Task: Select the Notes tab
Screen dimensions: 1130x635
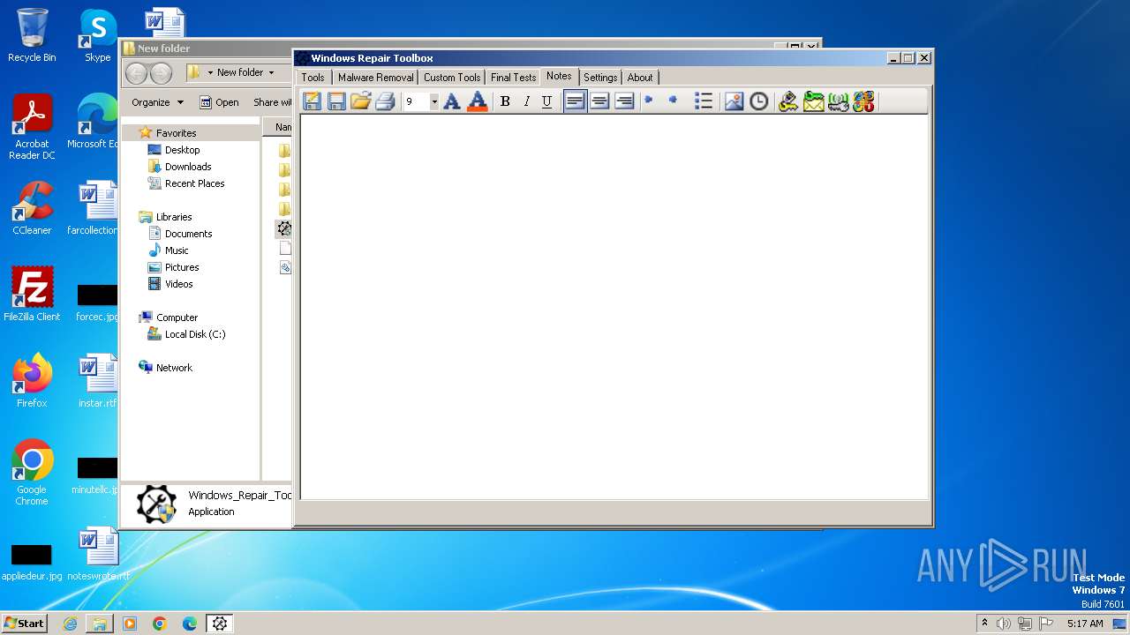Action: pyautogui.click(x=559, y=77)
